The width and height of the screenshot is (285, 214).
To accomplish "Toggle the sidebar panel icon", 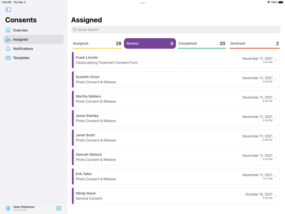I will pyautogui.click(x=8, y=10).
